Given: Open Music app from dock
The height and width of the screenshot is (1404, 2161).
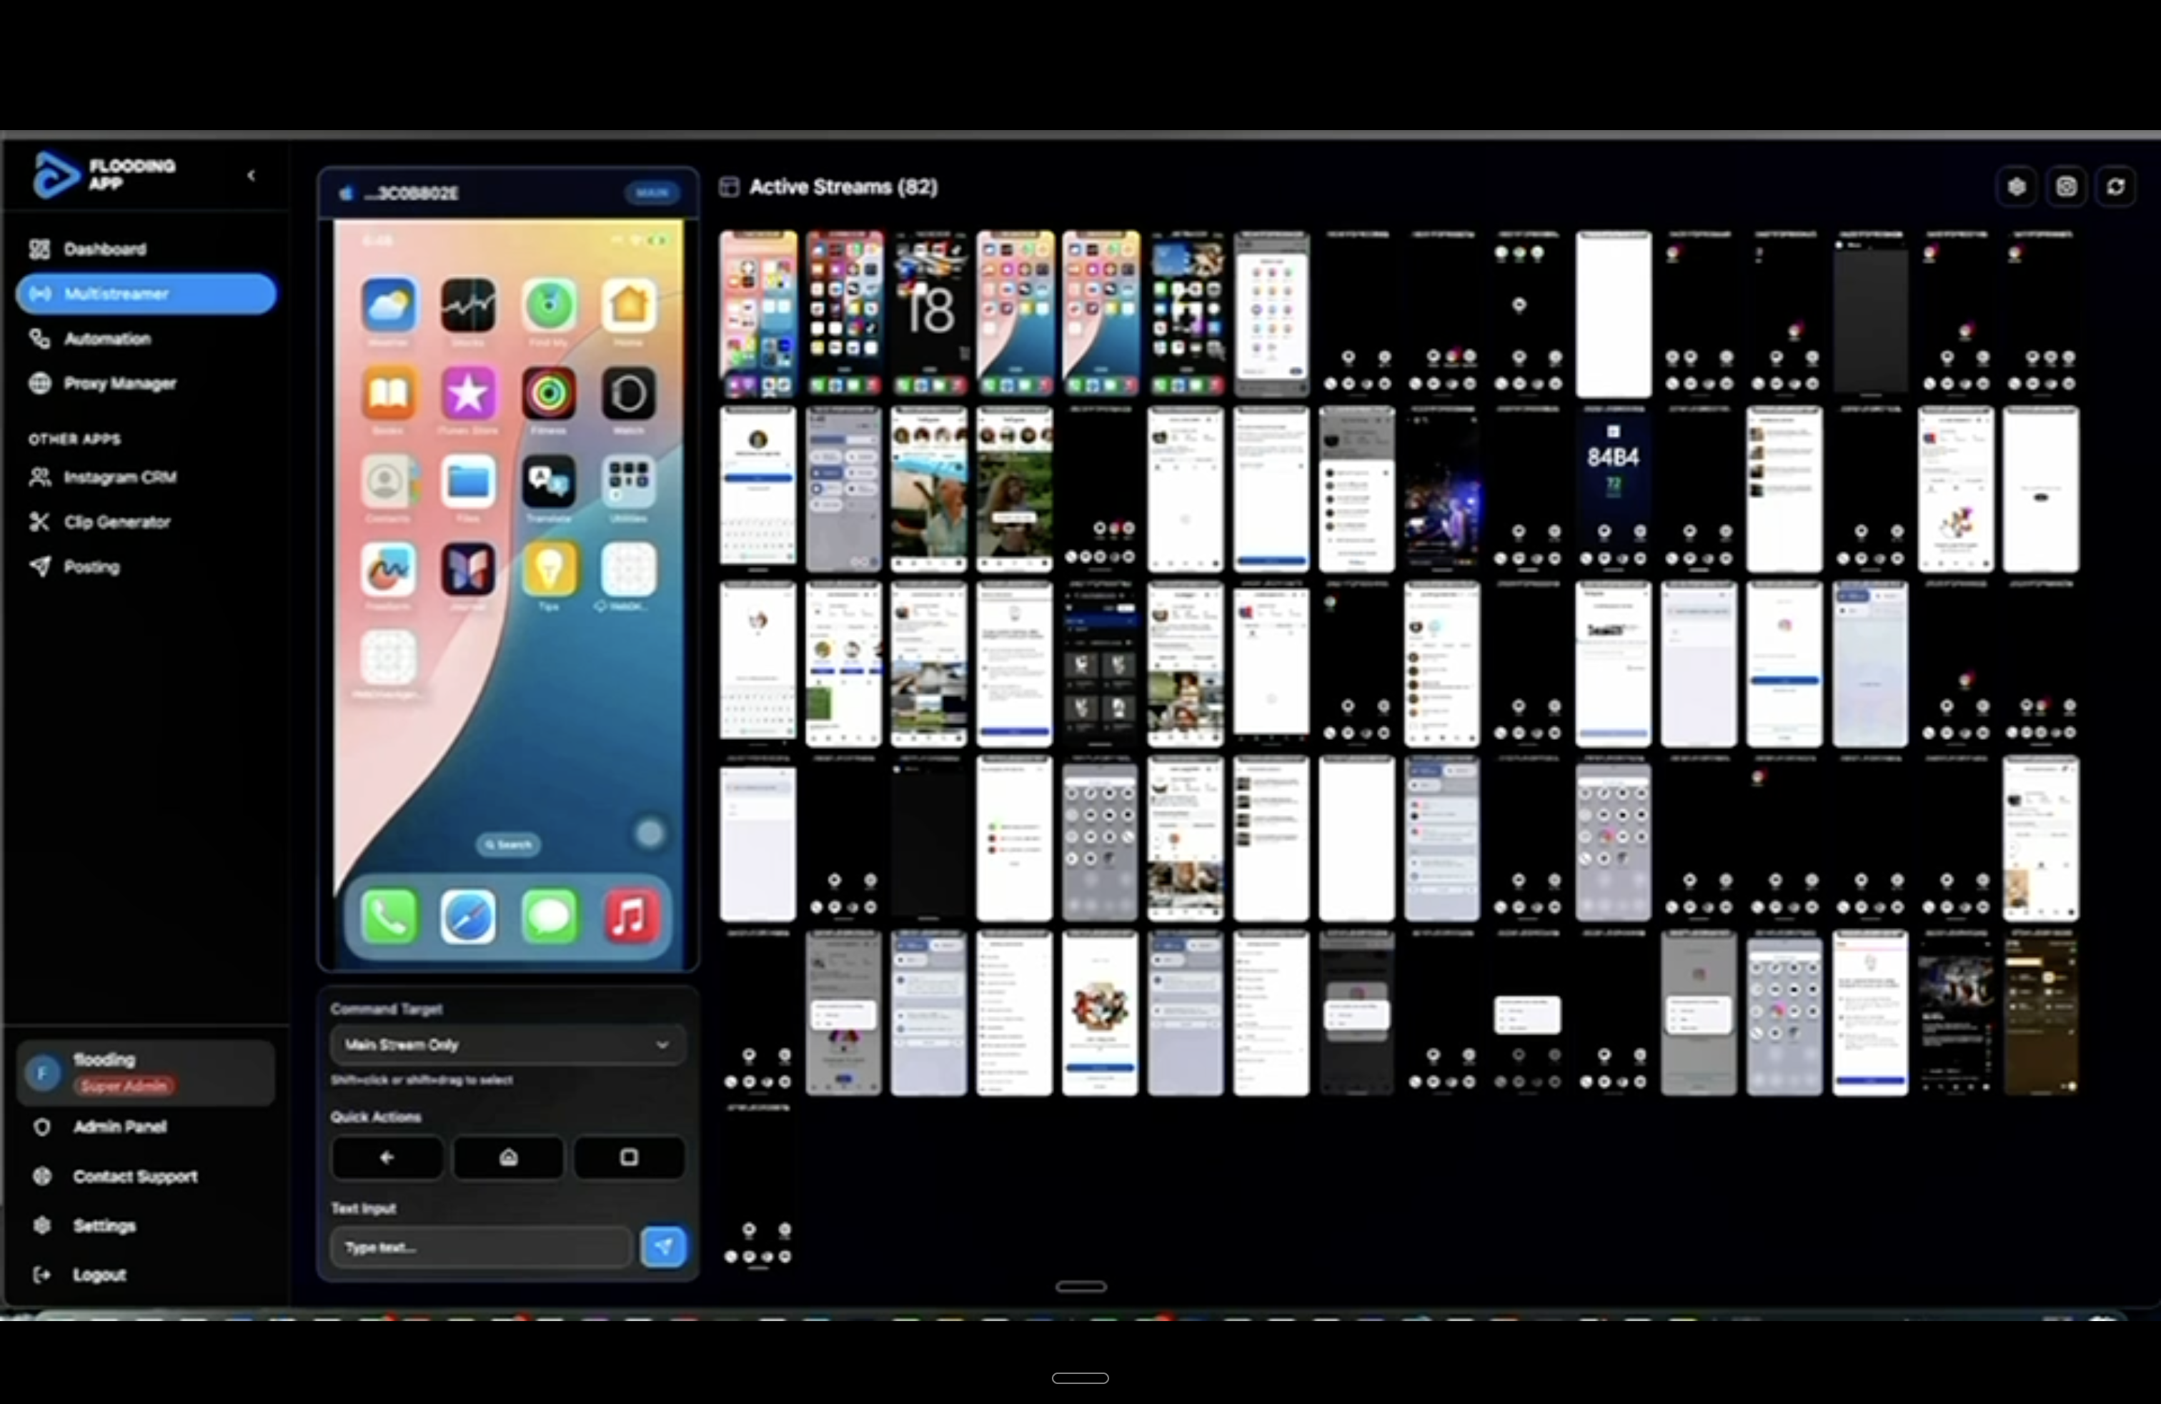Looking at the screenshot, I should tap(630, 916).
